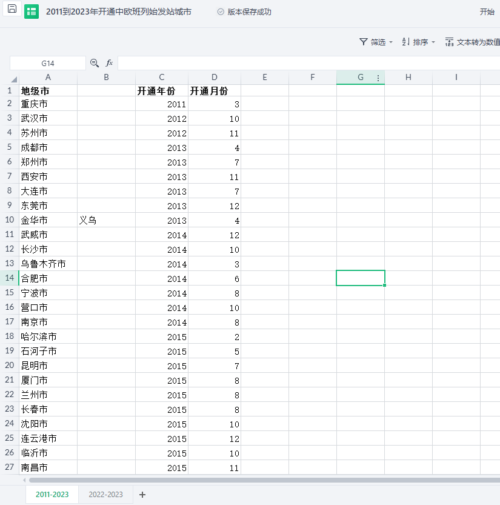Select row 27 header
Image resolution: width=500 pixels, height=505 pixels.
(x=9, y=467)
